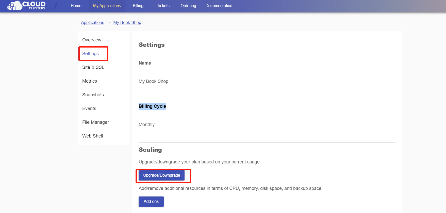Open Tickets in top navigation
Screen dimensions: 446x213
[163, 6]
